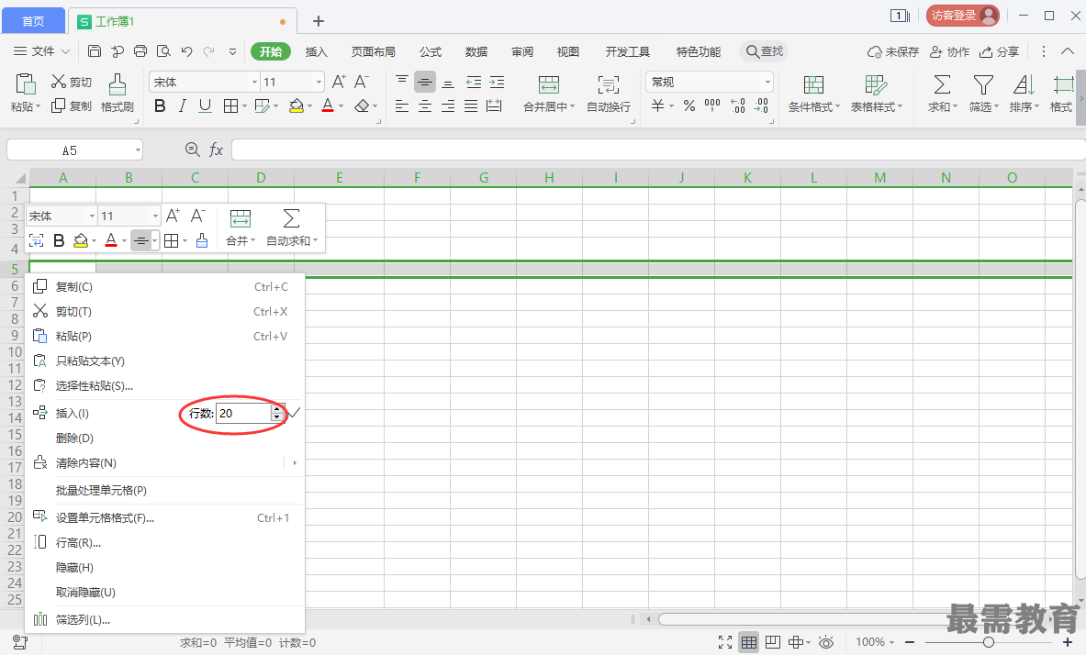The width and height of the screenshot is (1086, 655).
Task: Open Table Style (表格样式) menu
Action: tap(876, 93)
